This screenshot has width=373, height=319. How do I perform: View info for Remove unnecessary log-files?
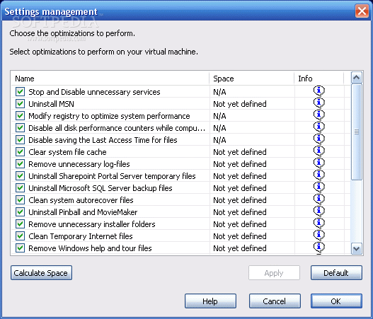(x=319, y=163)
